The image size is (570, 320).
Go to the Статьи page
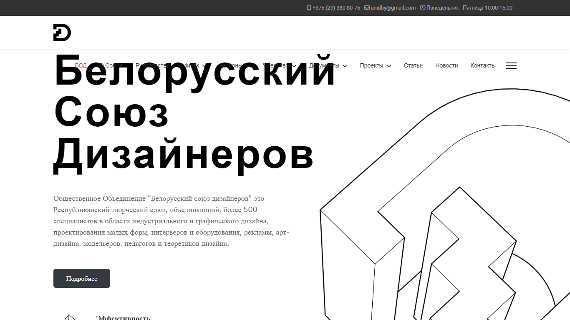[x=413, y=65]
